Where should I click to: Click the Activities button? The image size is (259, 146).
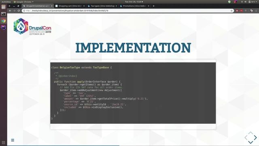(x=6, y=2)
